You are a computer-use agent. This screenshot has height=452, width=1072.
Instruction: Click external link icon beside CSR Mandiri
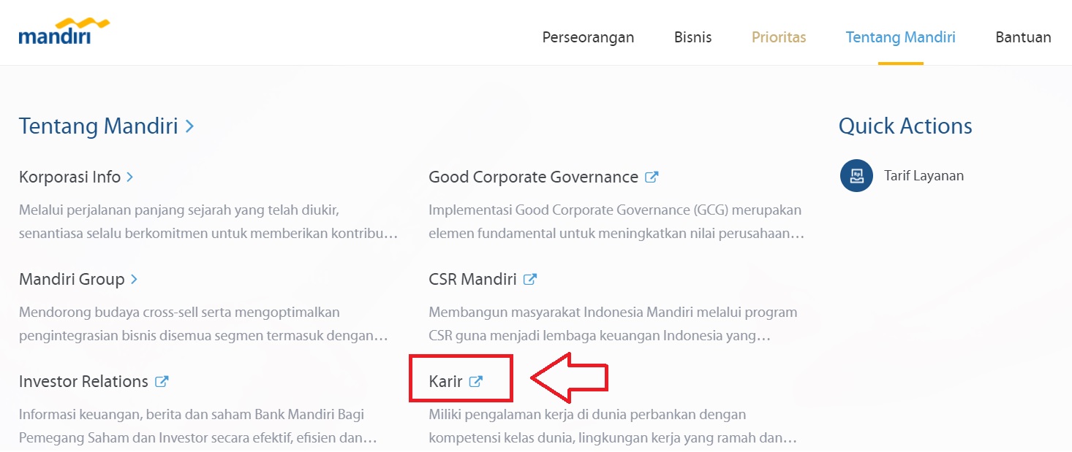530,279
